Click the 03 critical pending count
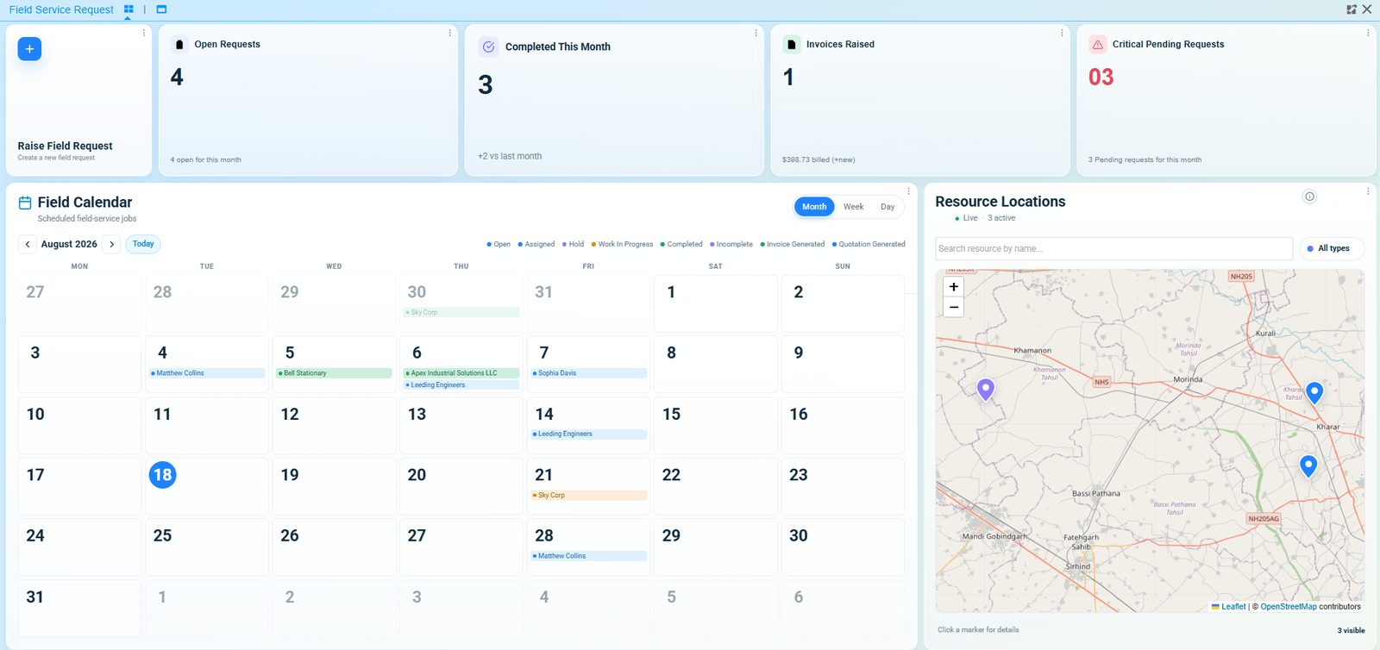This screenshot has height=650, width=1380. point(1101,78)
